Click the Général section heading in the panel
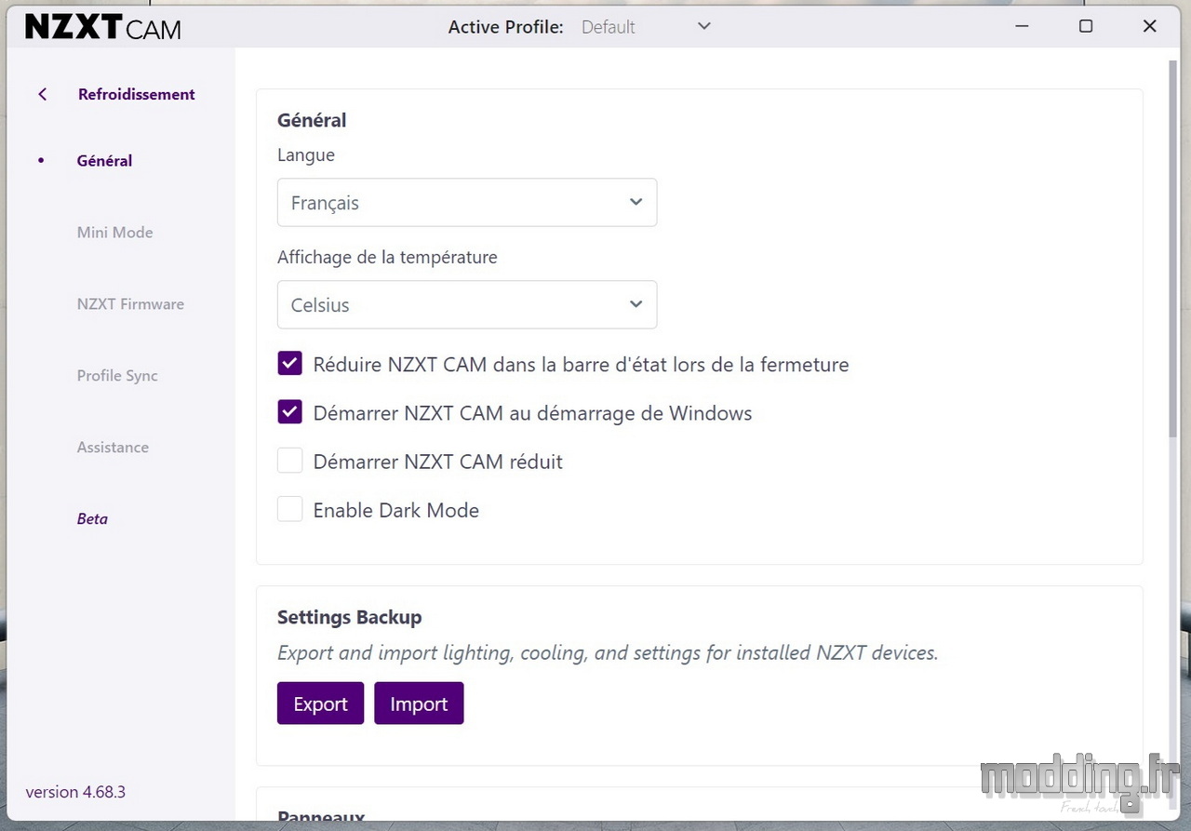Viewport: 1191px width, 831px height. (x=312, y=120)
